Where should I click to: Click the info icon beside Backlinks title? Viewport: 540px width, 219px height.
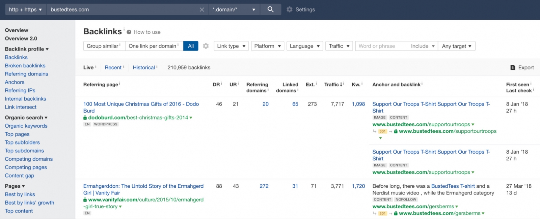click(x=124, y=29)
